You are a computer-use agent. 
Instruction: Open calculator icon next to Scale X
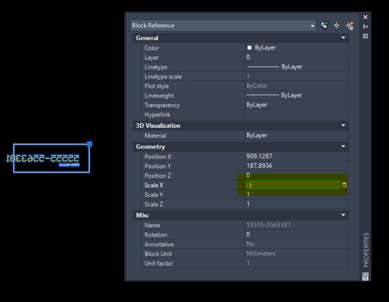click(x=344, y=185)
